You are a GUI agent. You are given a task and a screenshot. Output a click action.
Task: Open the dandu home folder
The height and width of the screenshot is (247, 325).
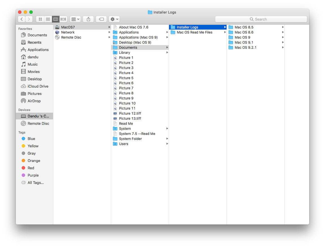tap(34, 57)
